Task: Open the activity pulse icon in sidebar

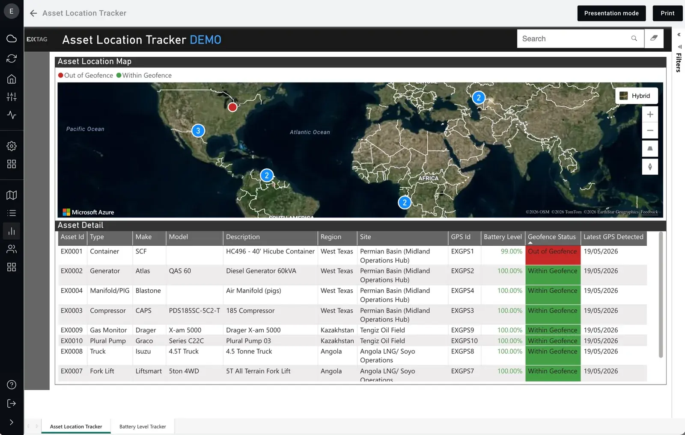Action: (x=12, y=115)
